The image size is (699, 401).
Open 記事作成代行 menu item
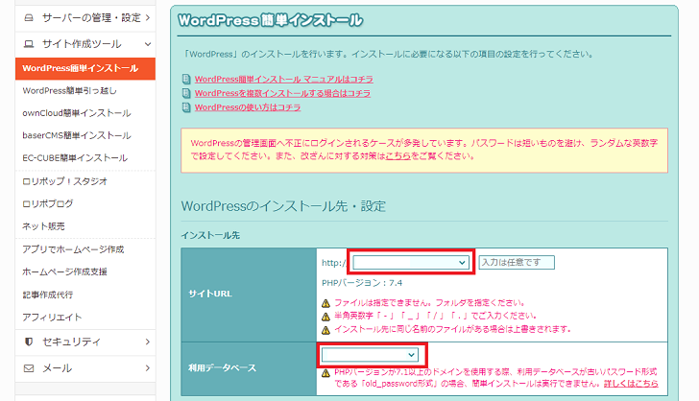(48, 295)
